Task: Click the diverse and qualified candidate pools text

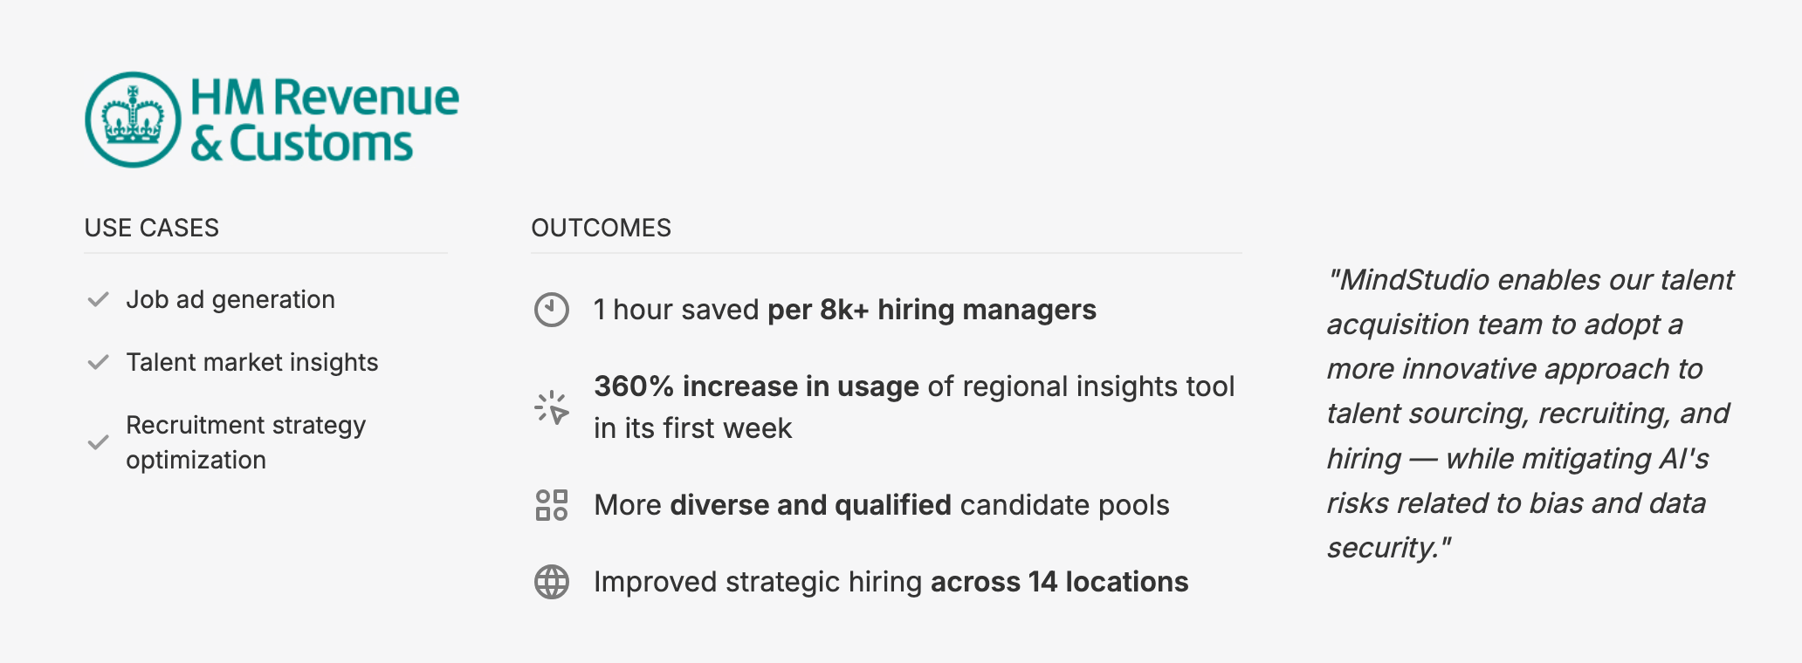Action: (x=881, y=505)
